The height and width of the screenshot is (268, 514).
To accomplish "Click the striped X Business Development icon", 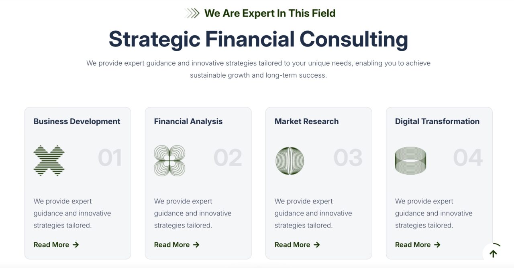I will click(49, 161).
